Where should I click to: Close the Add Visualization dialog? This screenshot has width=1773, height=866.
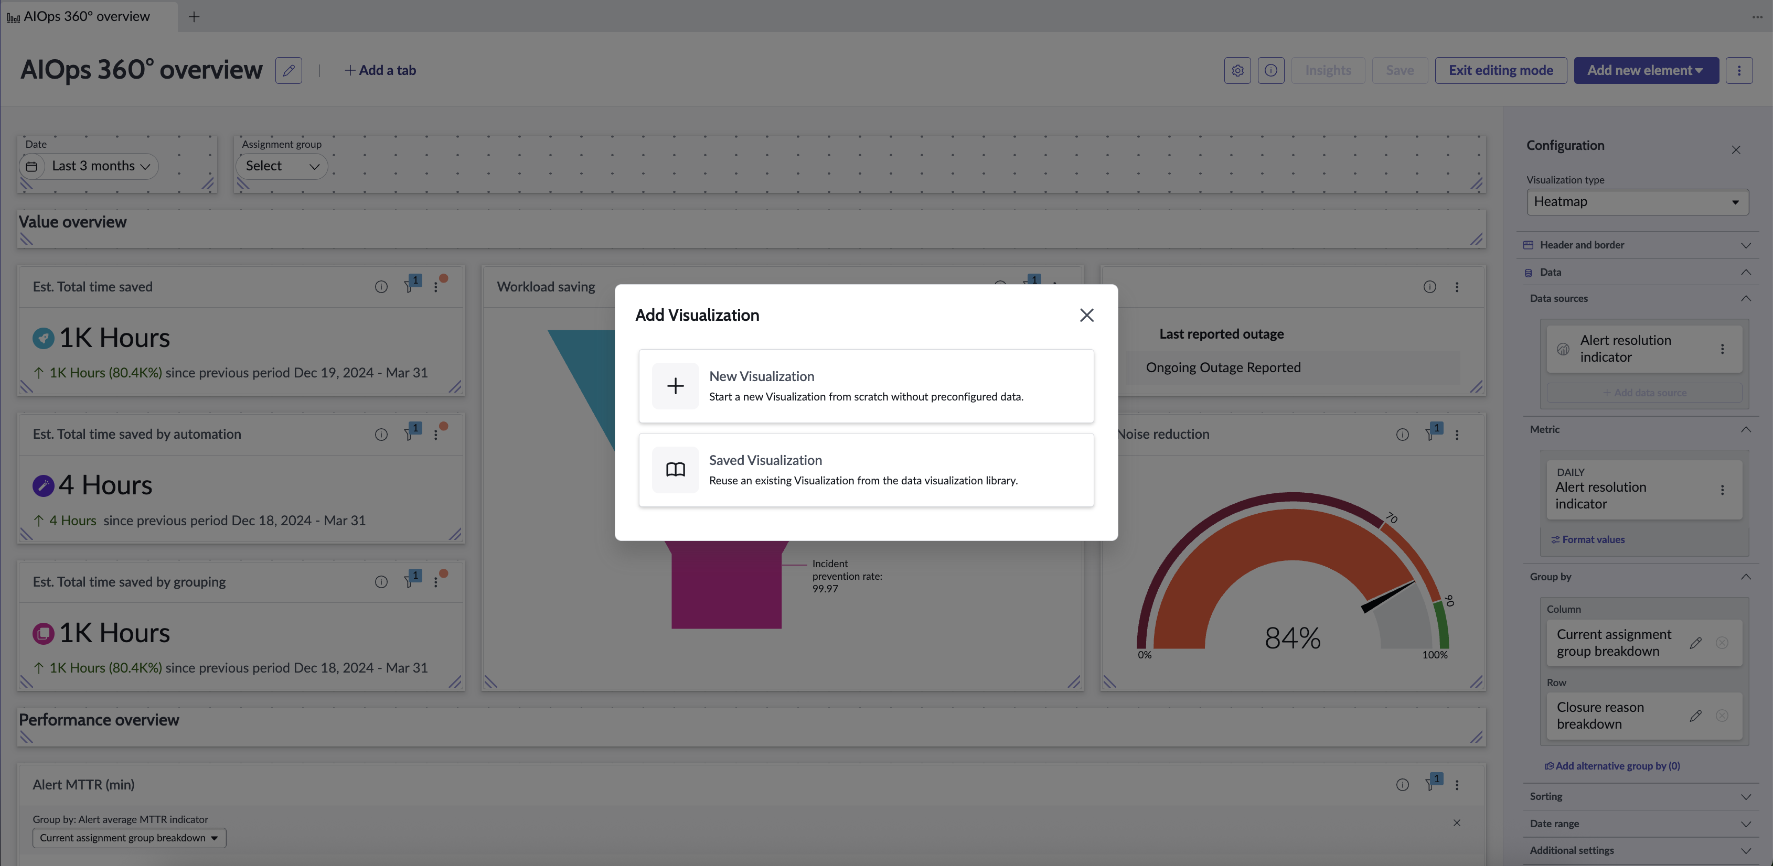coord(1086,315)
